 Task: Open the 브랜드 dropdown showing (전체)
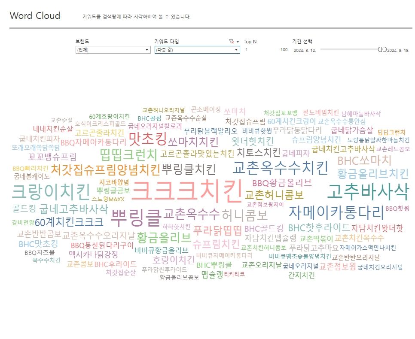pos(113,50)
